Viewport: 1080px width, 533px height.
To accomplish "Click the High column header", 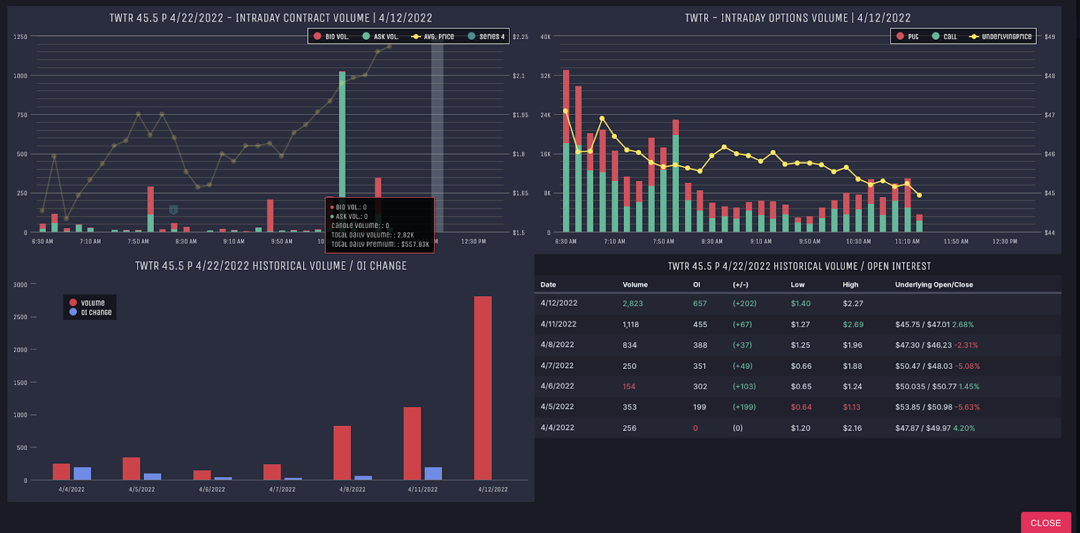I will click(x=850, y=285).
